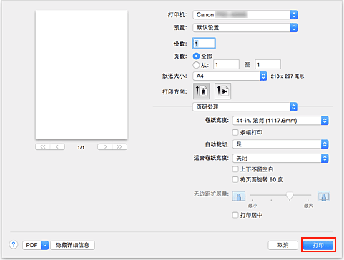Click 份数 copies input field
The height and width of the screenshot is (260, 344).
point(204,44)
